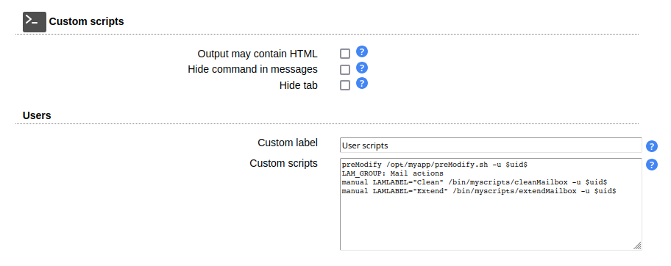The height and width of the screenshot is (266, 671).
Task: Check the Hide command in messages box
Action: tap(345, 70)
